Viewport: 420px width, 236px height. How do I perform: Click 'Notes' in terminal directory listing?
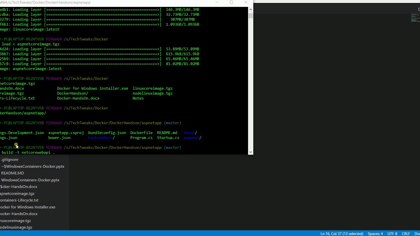click(x=138, y=98)
